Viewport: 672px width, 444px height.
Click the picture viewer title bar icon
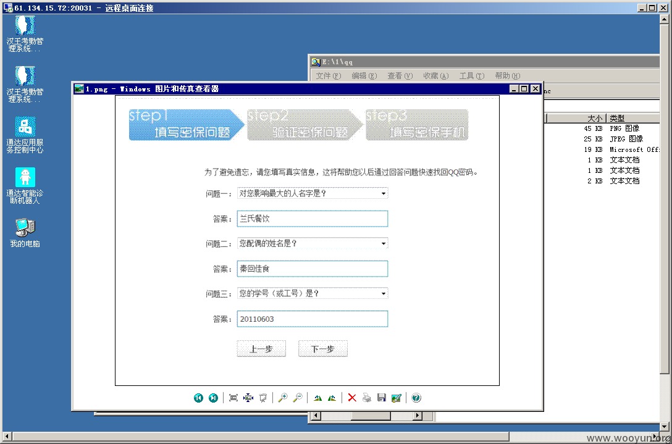(79, 89)
